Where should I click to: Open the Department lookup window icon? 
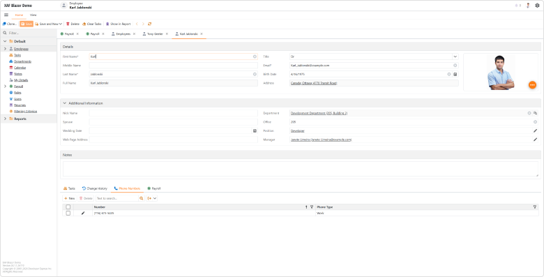[536, 113]
